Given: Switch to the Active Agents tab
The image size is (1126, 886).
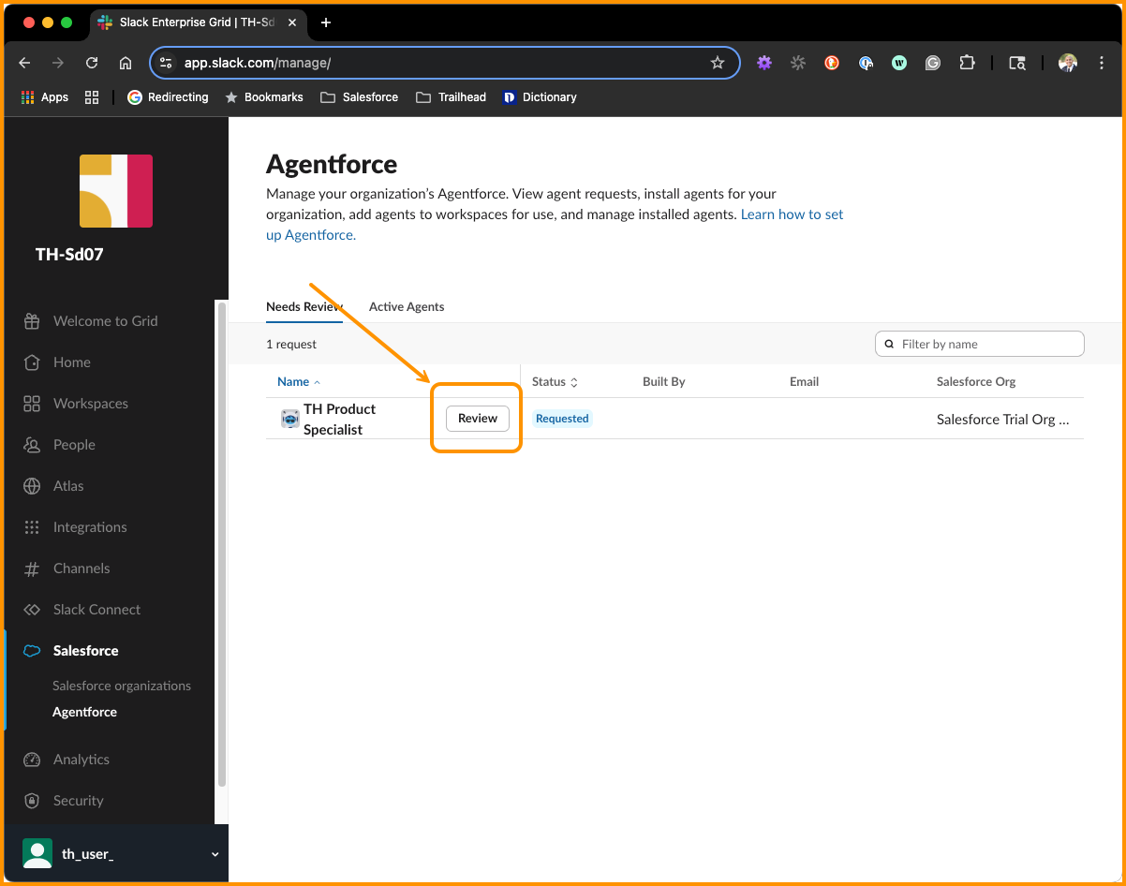Looking at the screenshot, I should pyautogui.click(x=407, y=306).
